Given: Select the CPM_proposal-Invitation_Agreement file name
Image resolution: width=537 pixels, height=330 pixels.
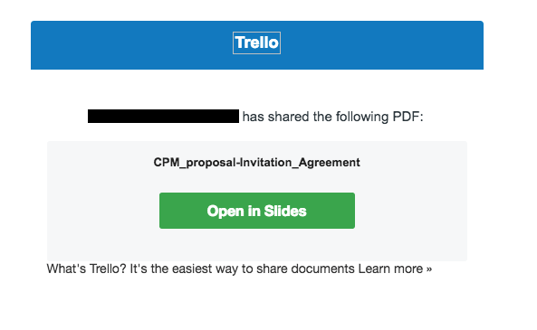Looking at the screenshot, I should click(256, 163).
